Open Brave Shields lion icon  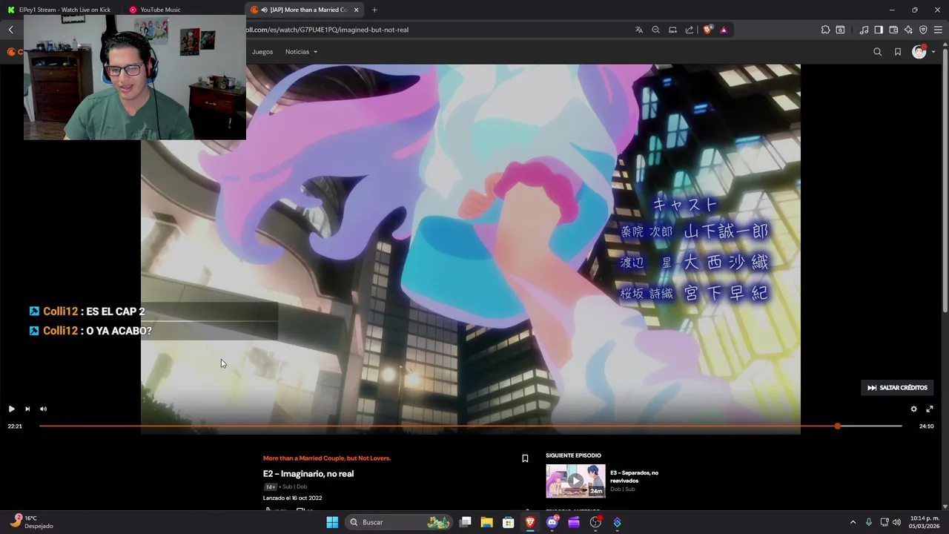707,30
